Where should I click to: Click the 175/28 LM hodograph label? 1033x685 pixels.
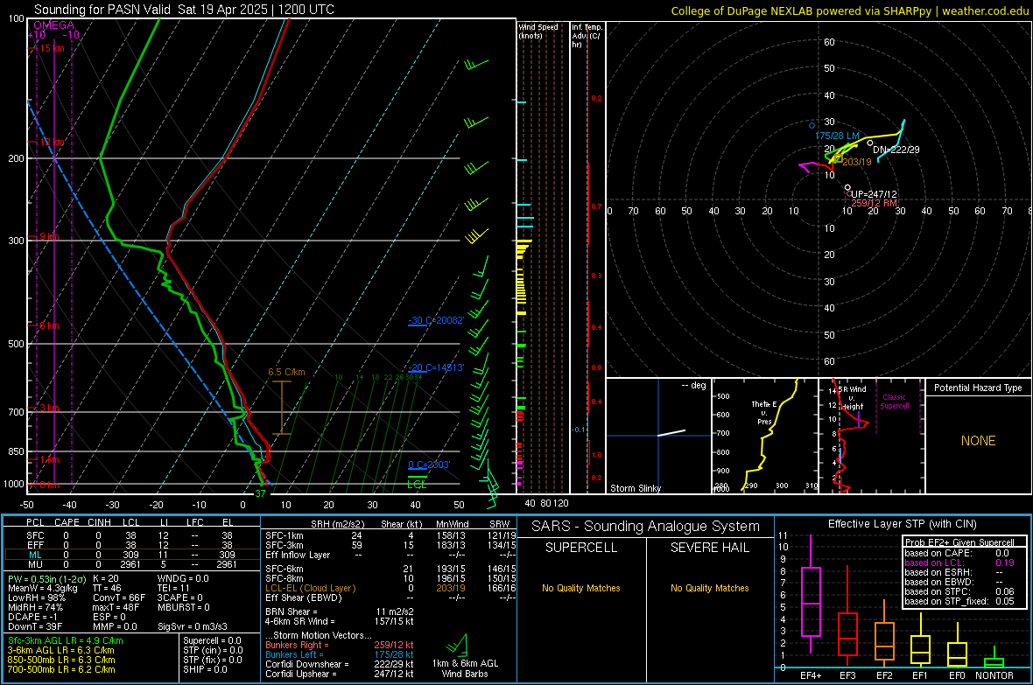pyautogui.click(x=837, y=136)
